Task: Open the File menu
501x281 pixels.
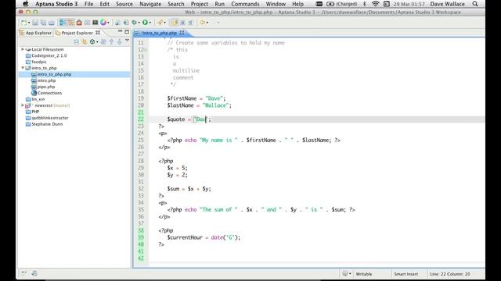Action: (x=88, y=4)
